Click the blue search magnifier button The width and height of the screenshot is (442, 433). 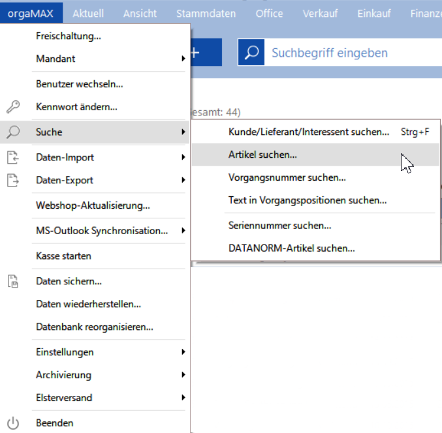251,52
